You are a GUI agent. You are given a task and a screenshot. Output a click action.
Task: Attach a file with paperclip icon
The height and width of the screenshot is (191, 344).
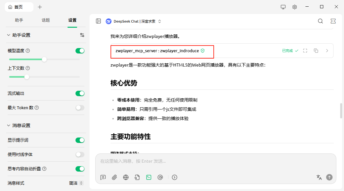tap(114, 177)
